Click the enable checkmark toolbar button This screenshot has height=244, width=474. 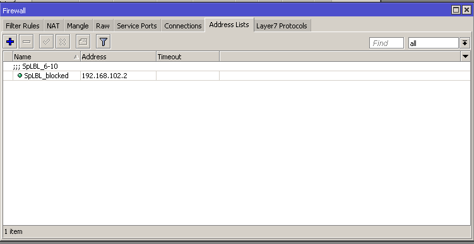[46, 42]
